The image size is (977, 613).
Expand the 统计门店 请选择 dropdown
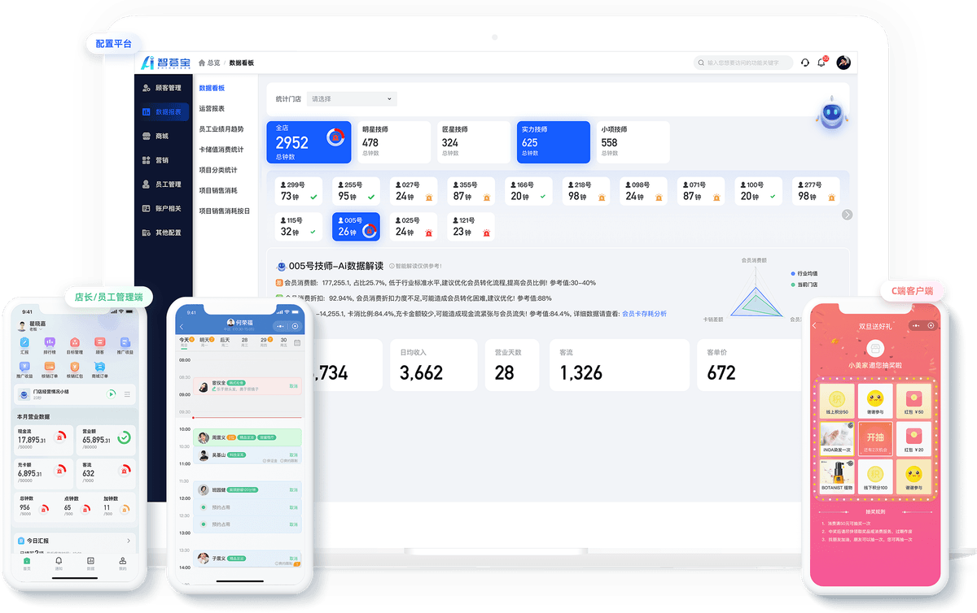351,99
